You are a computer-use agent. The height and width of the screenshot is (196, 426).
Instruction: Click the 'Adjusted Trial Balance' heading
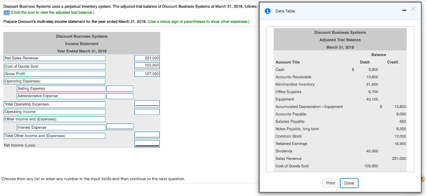340,40
